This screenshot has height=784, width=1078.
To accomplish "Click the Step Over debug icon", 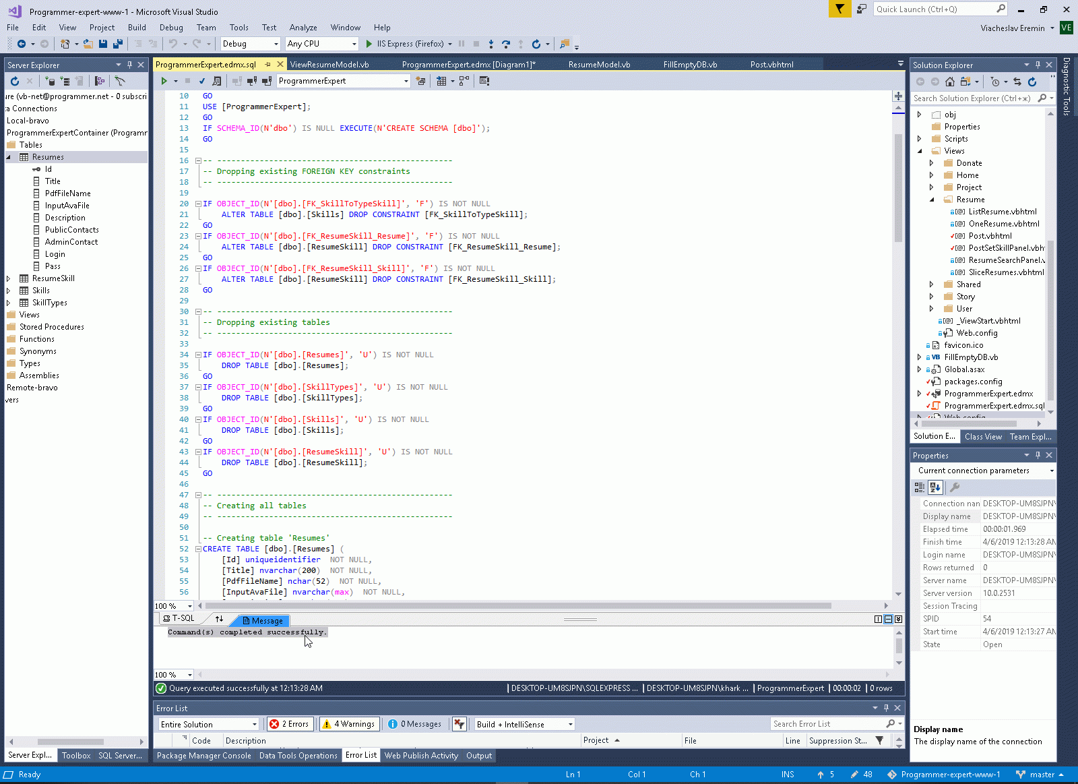I will [x=506, y=44].
